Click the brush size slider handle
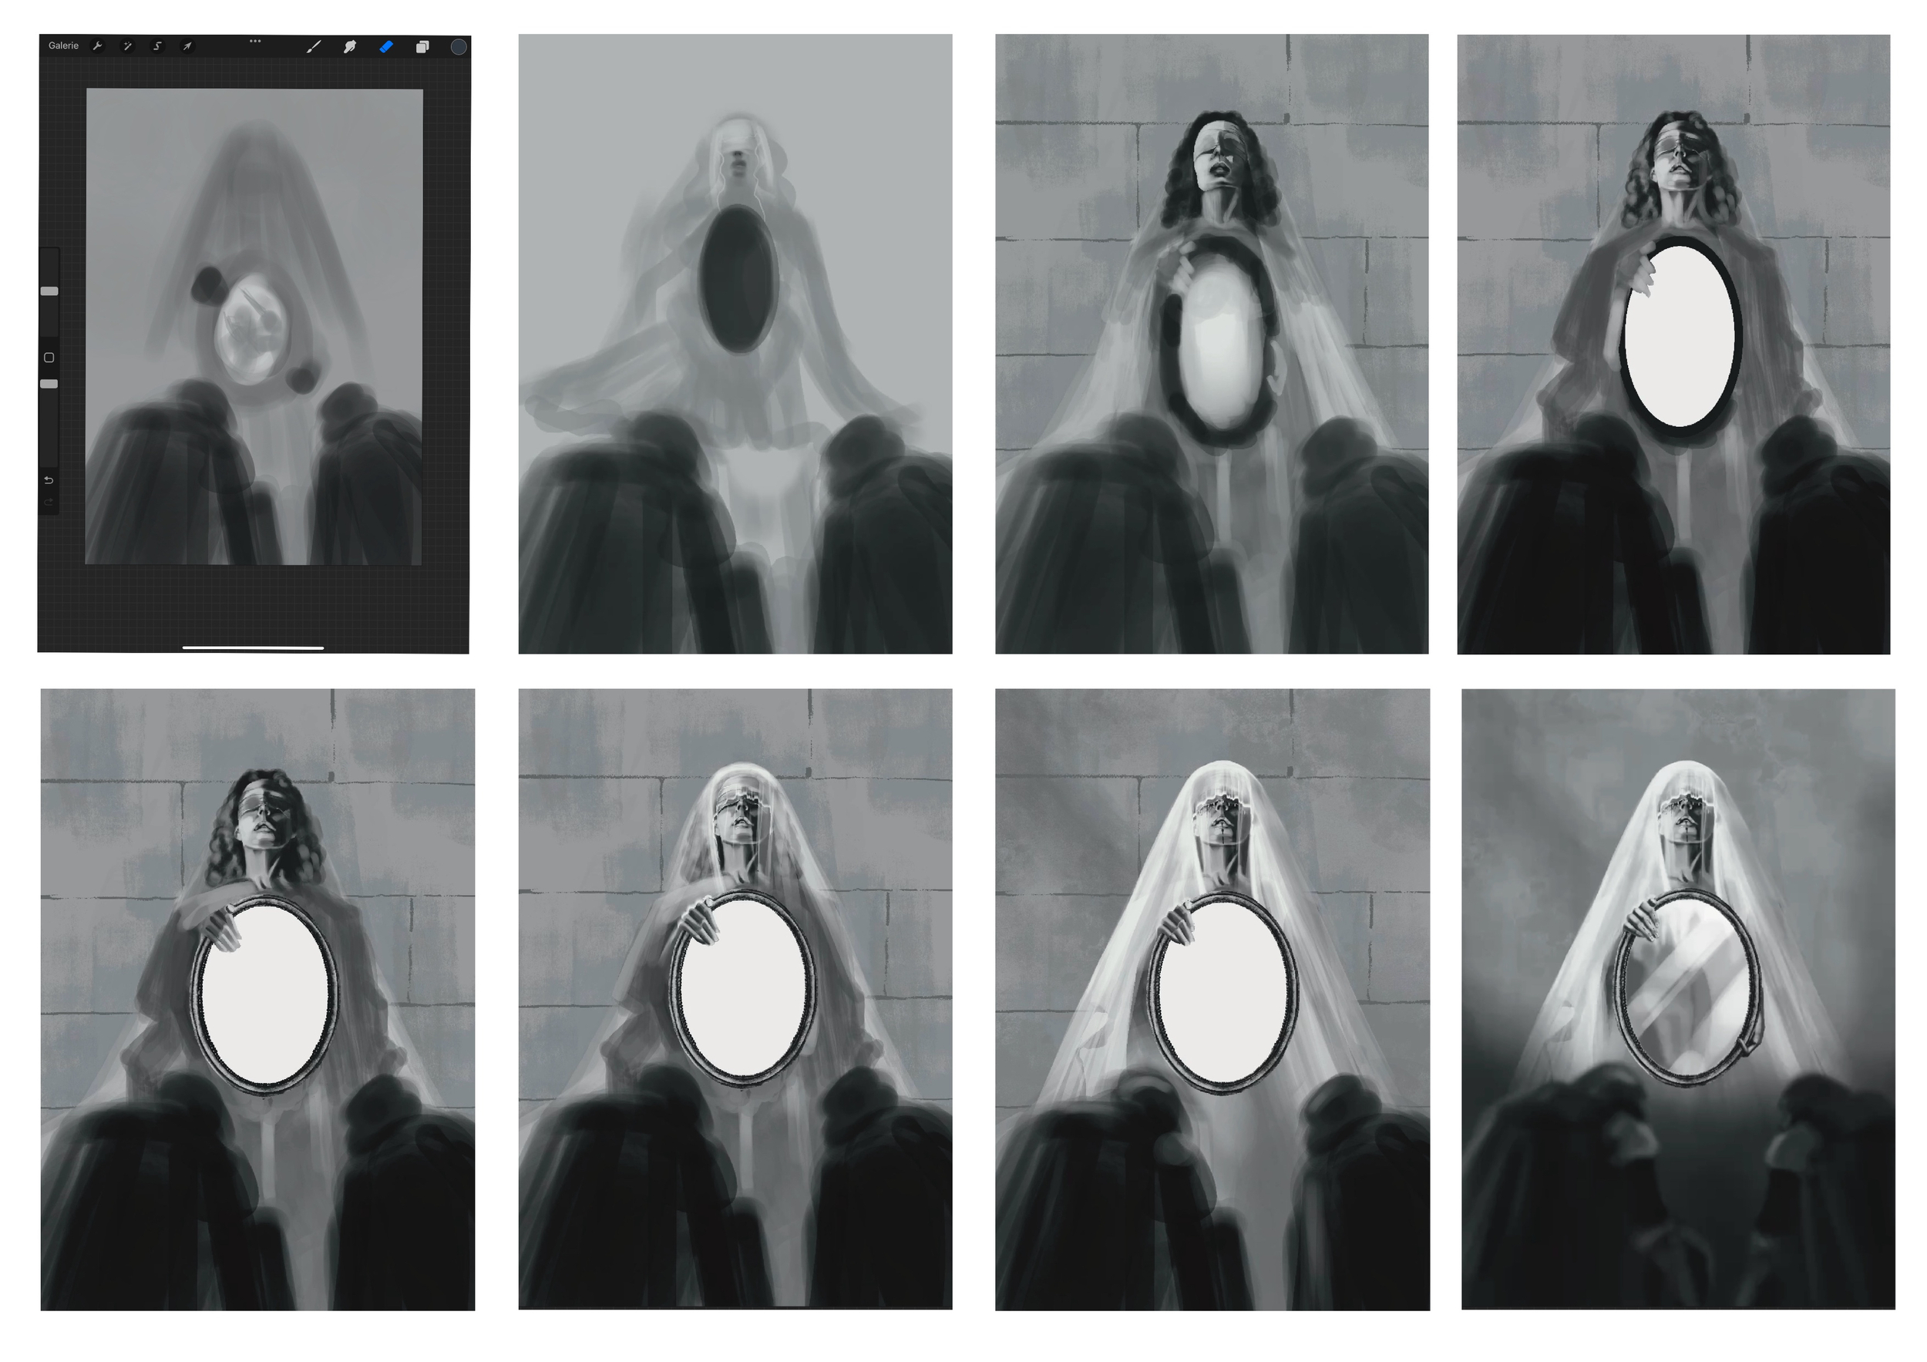1927x1362 pixels. click(x=49, y=291)
